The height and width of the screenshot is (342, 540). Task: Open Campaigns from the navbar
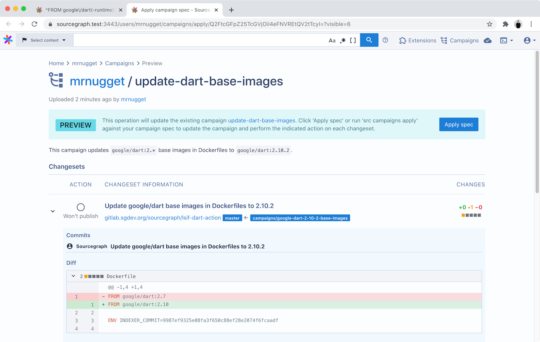pyautogui.click(x=460, y=40)
